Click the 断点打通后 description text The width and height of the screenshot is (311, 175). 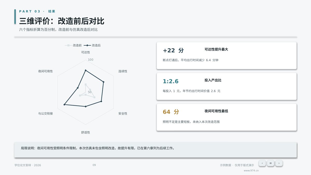(190, 60)
